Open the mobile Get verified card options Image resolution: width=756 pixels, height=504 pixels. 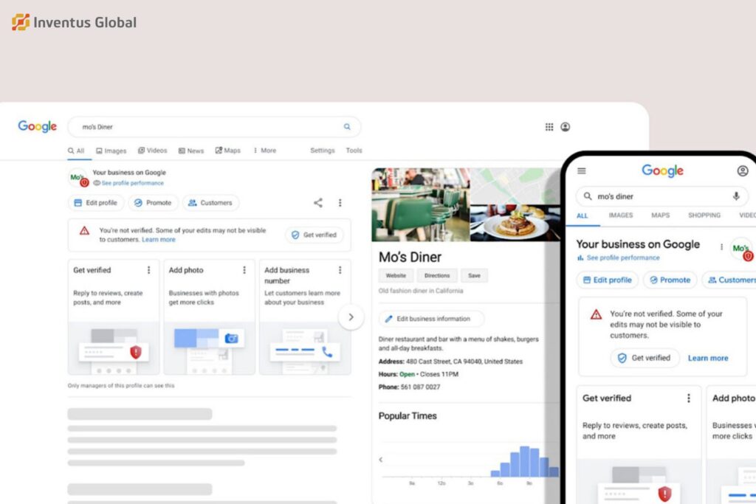click(689, 398)
